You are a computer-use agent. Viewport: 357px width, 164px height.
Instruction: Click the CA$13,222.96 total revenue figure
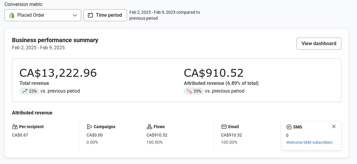[x=58, y=73]
